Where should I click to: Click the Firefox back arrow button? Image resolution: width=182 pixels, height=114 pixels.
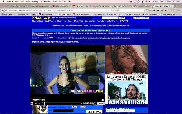coord(3,10)
